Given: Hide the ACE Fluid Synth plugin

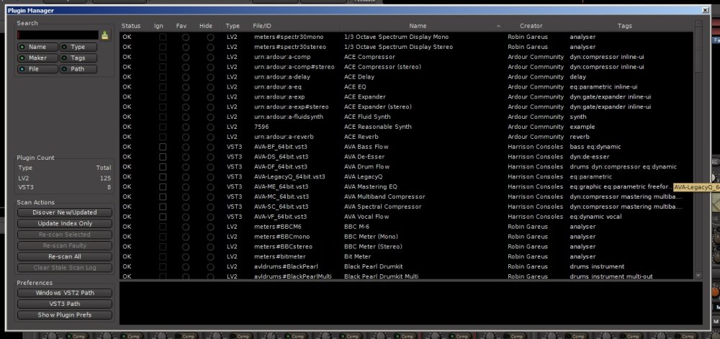Looking at the screenshot, I should tap(210, 117).
